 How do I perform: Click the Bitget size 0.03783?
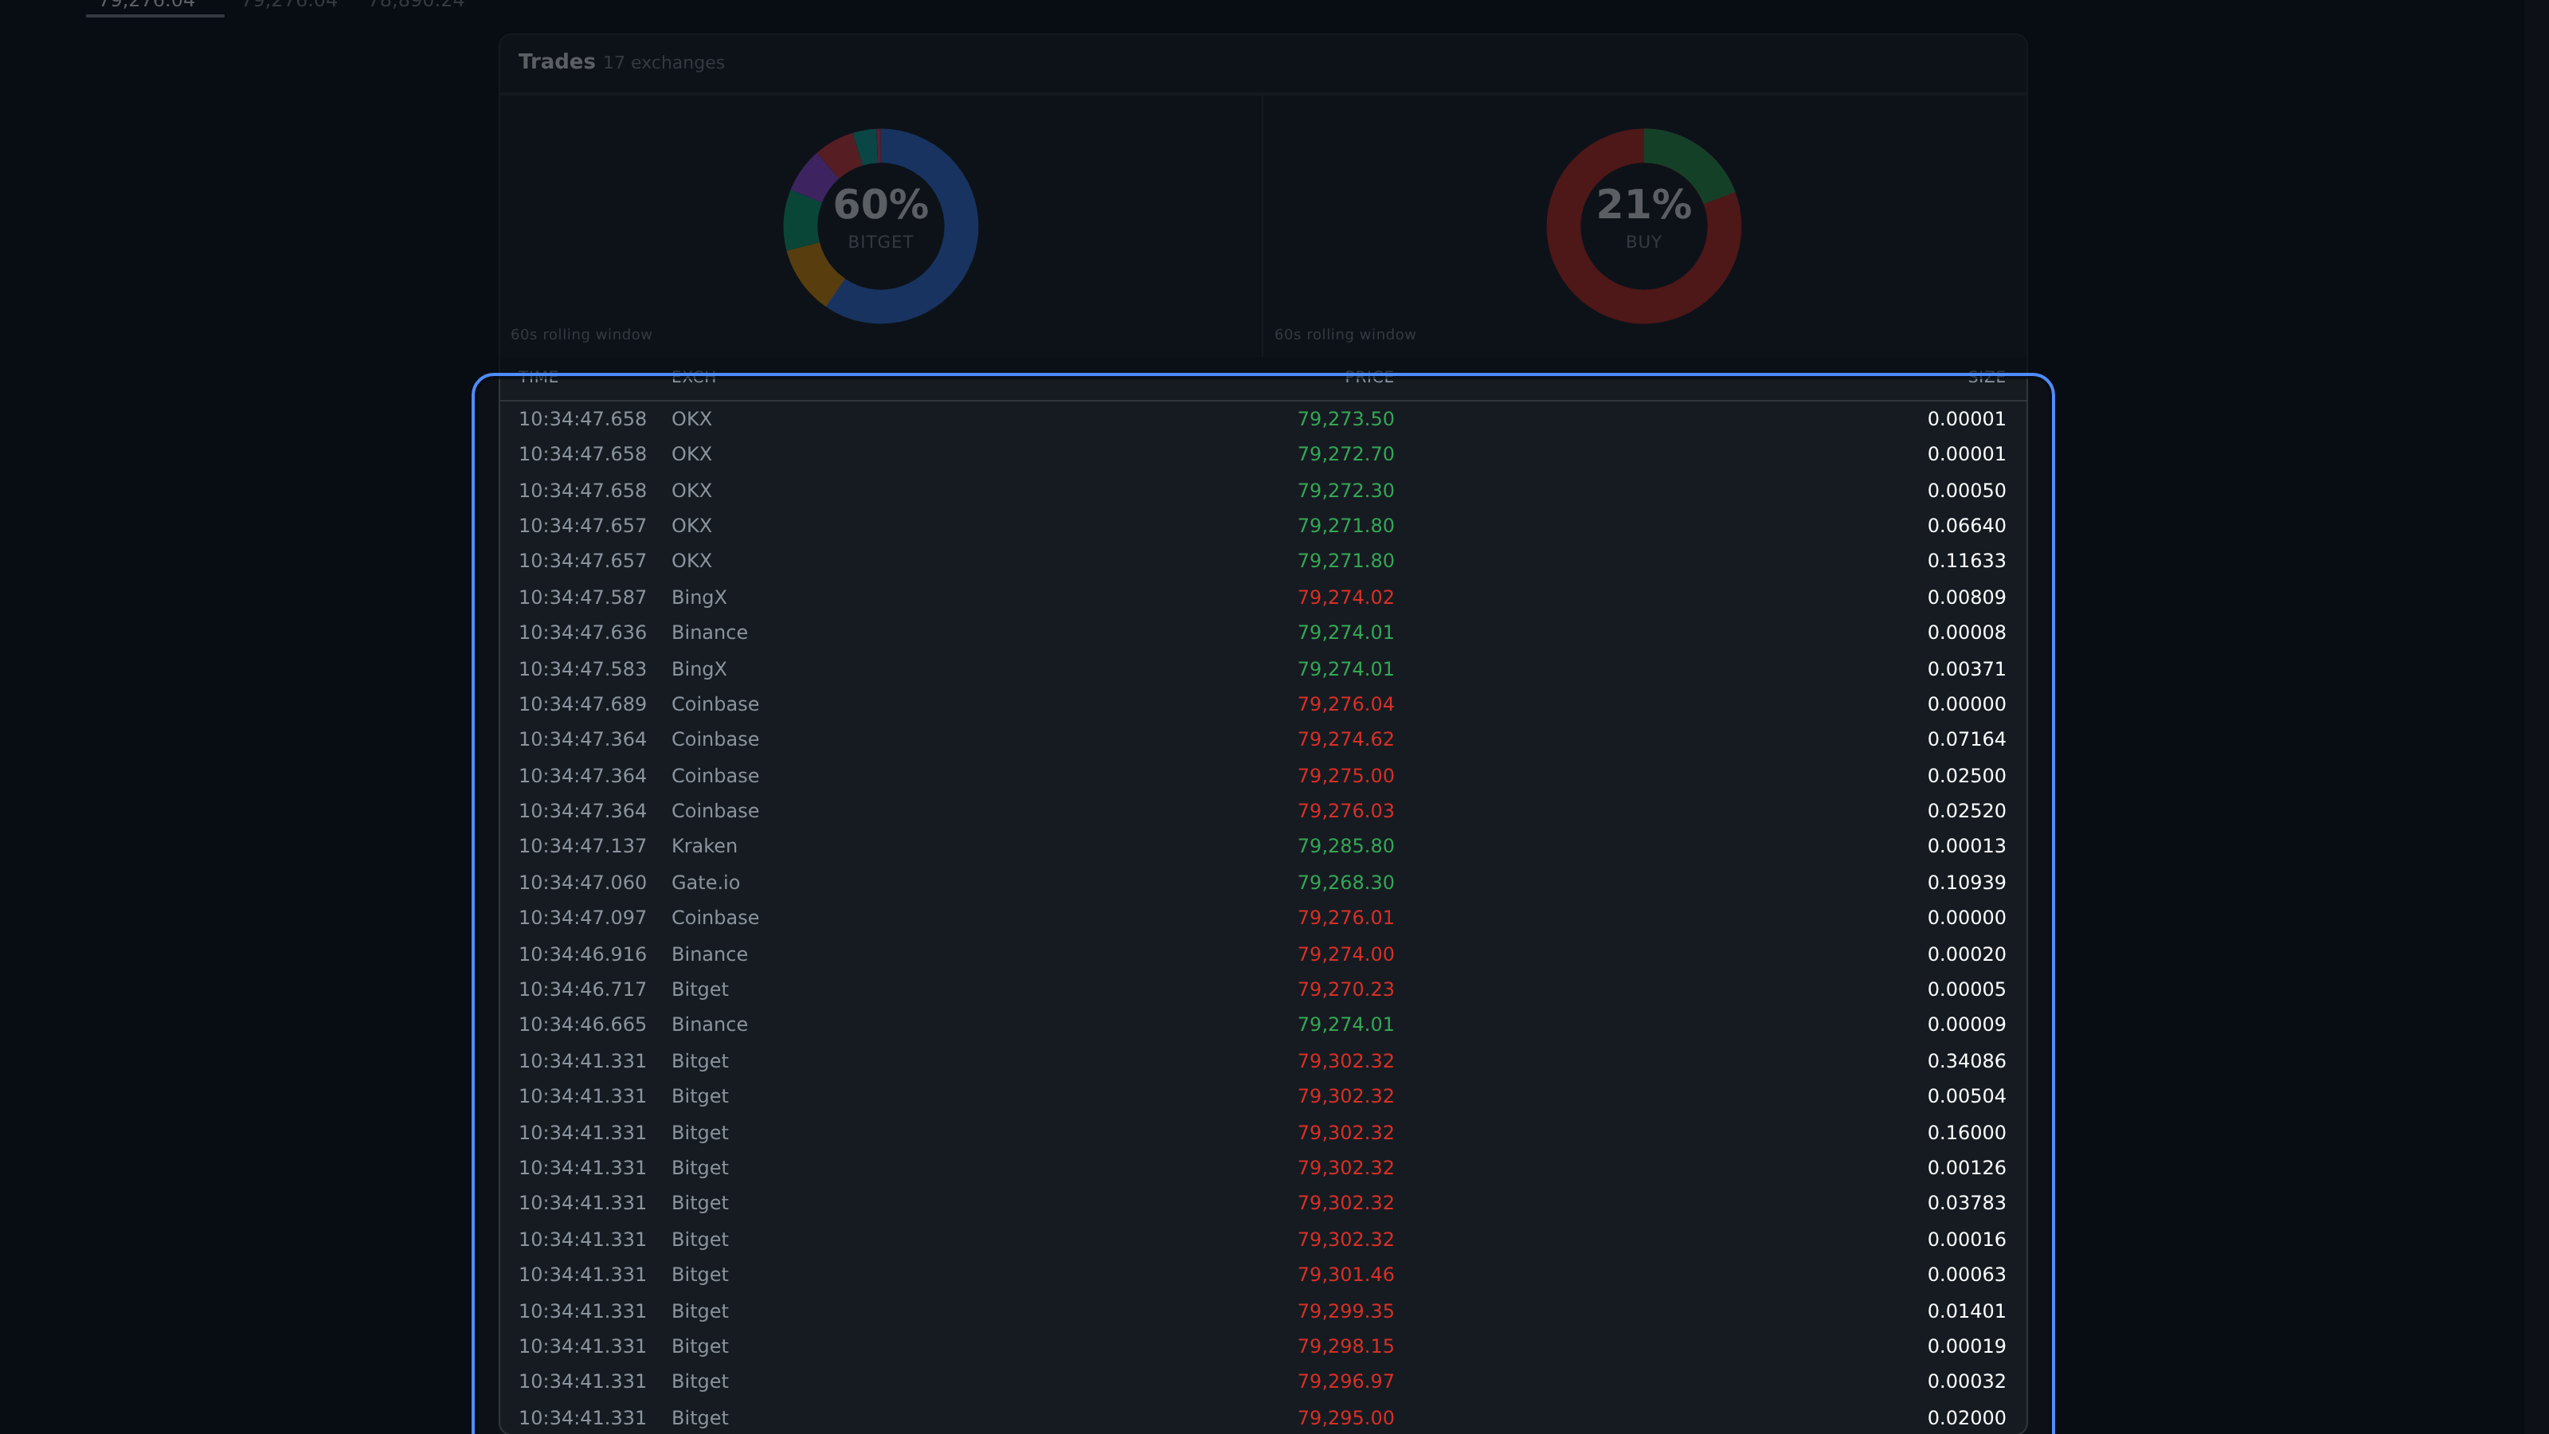pos(1966,1204)
